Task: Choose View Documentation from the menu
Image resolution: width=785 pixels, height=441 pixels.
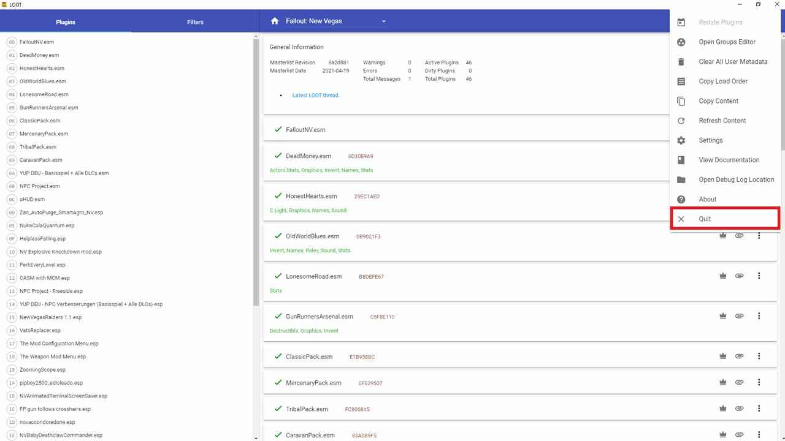Action: click(725, 160)
